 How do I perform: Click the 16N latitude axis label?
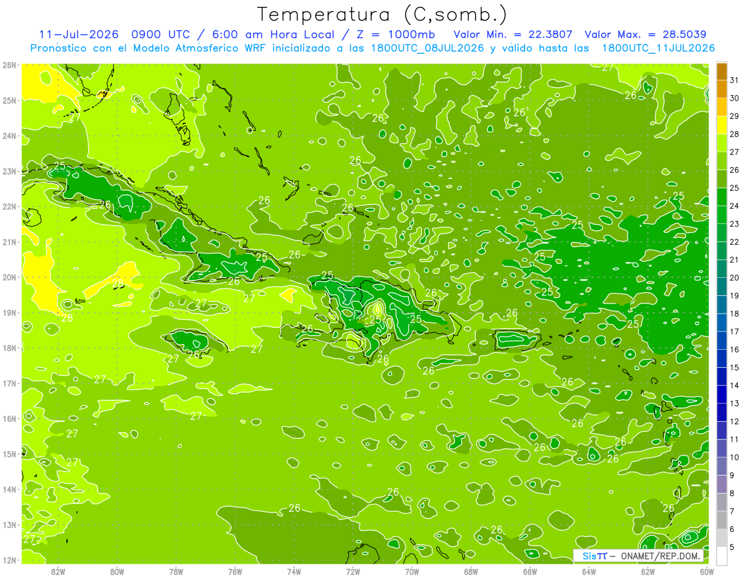click(x=9, y=418)
